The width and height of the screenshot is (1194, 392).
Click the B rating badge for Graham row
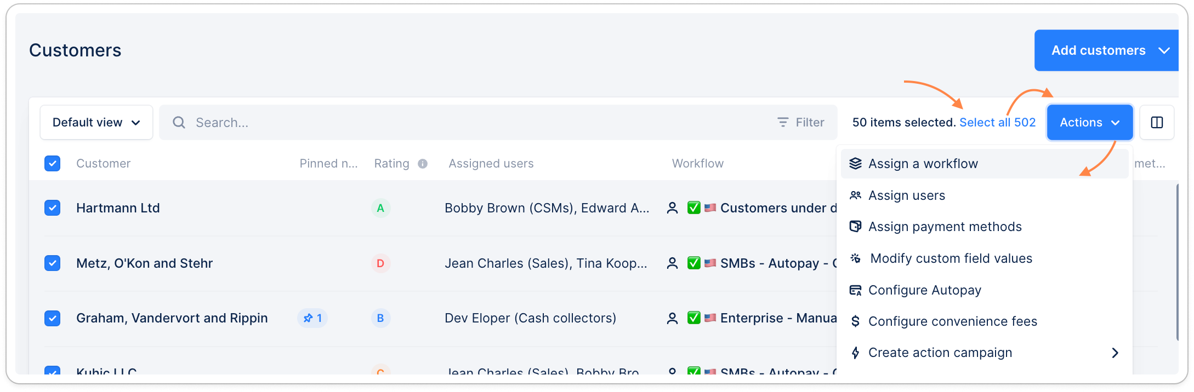(380, 318)
